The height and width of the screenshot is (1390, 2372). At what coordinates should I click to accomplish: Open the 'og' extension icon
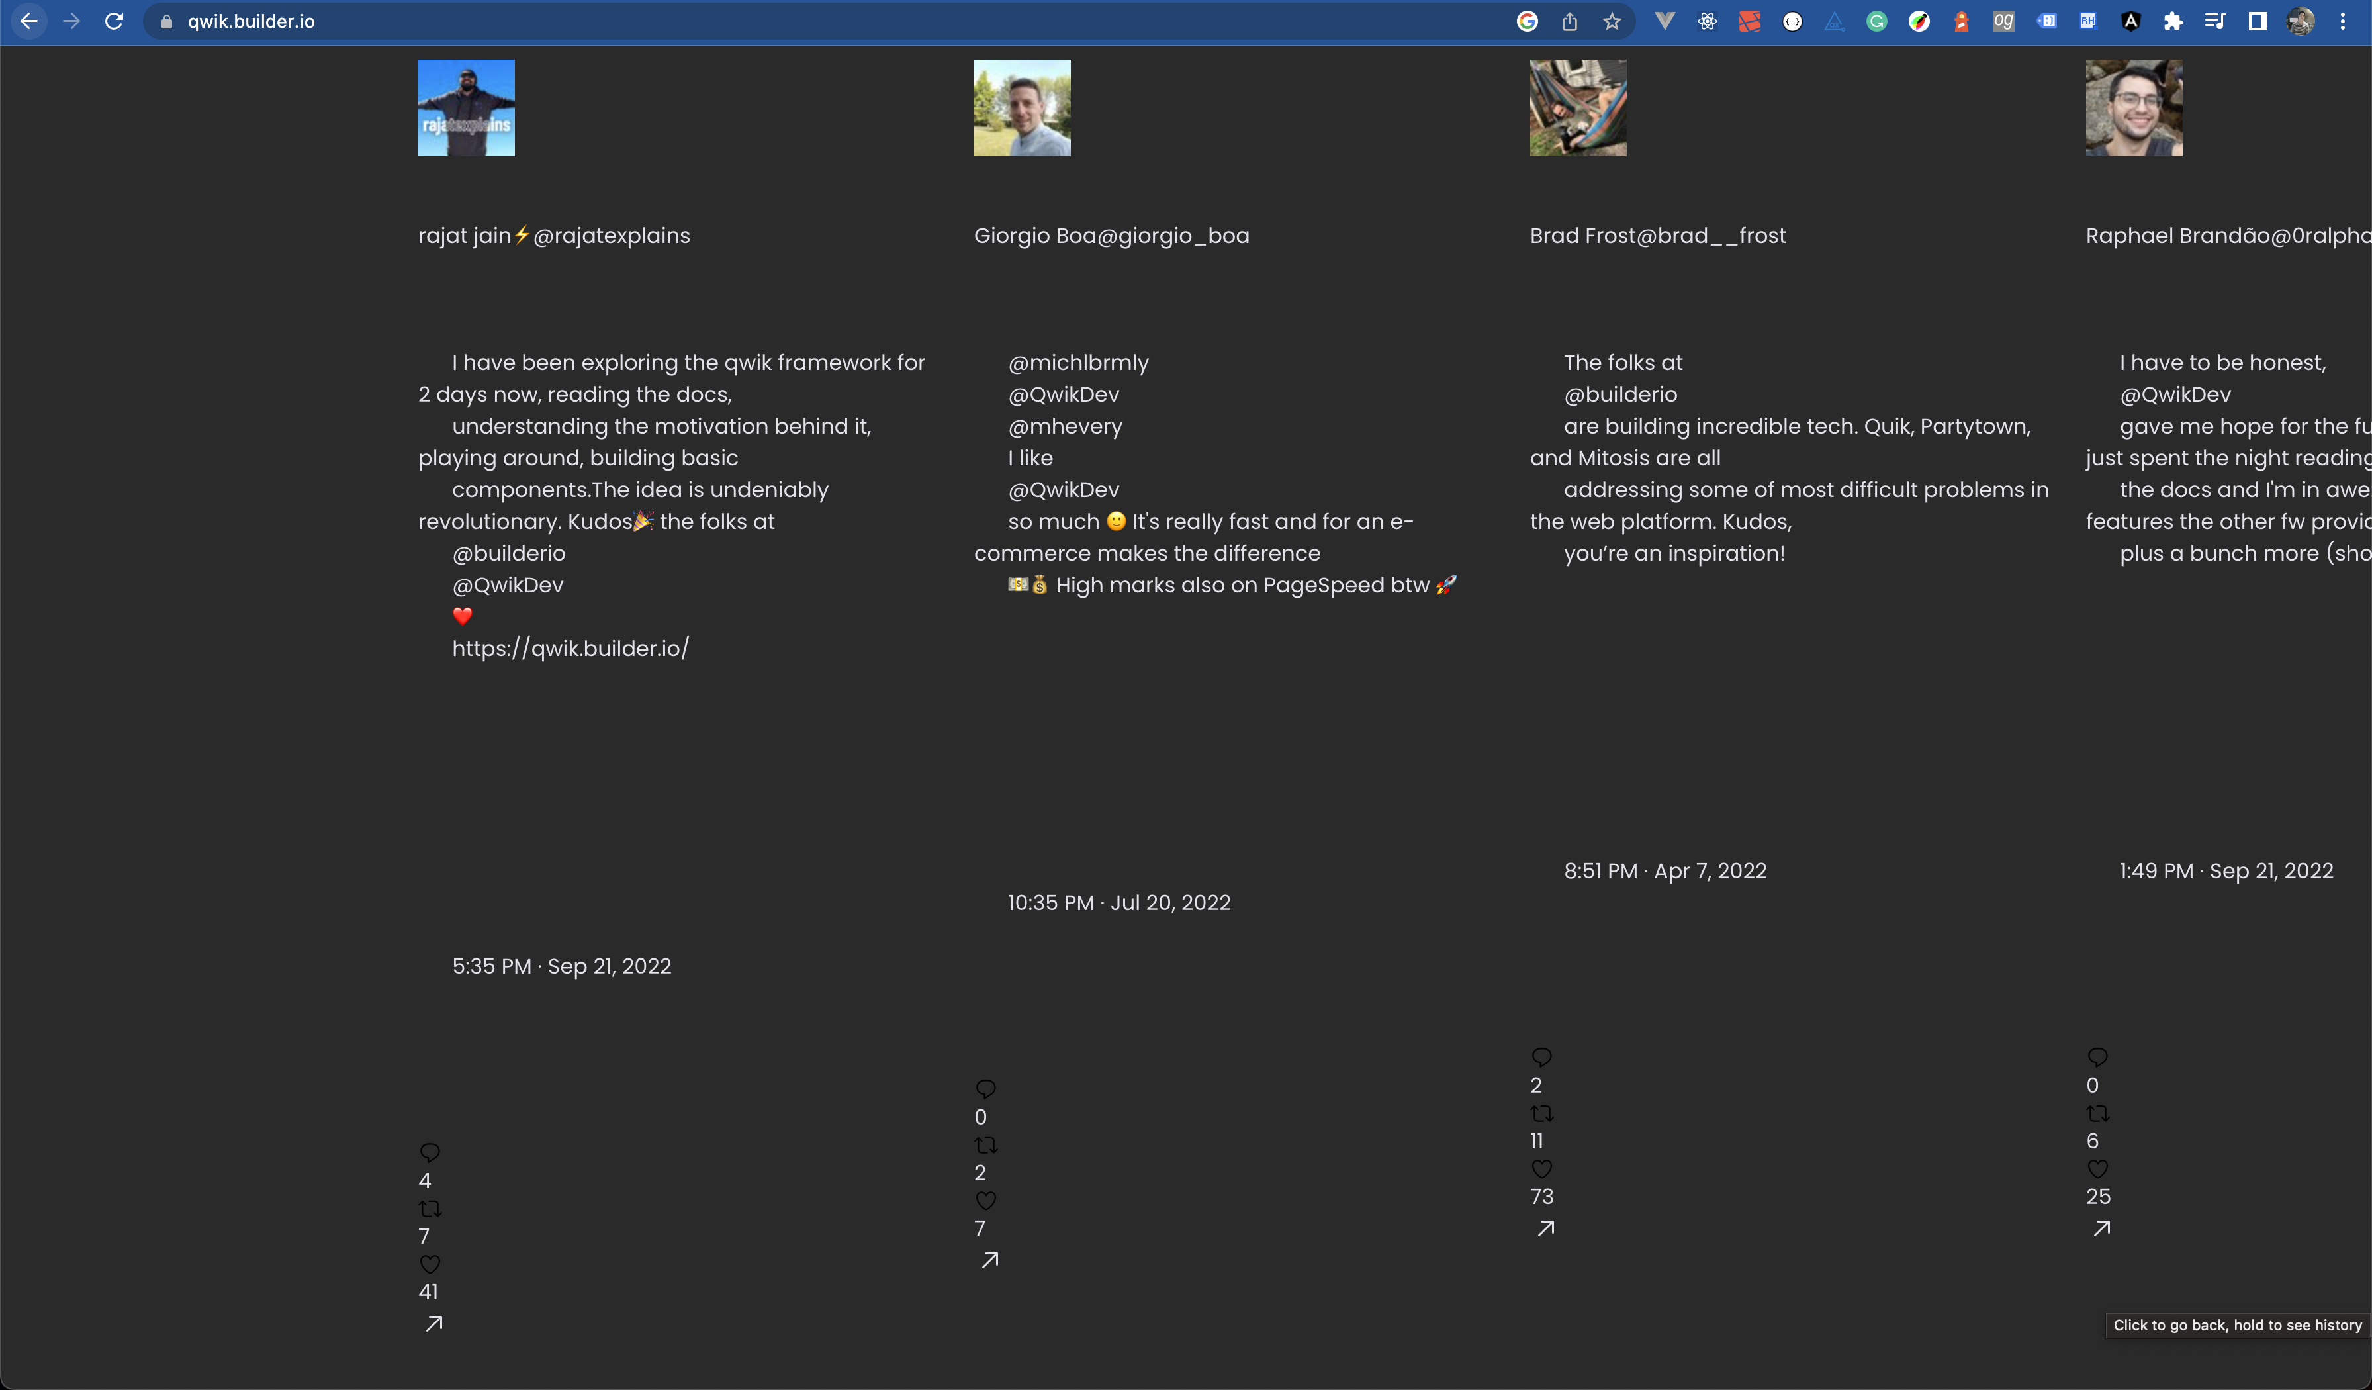point(2003,22)
